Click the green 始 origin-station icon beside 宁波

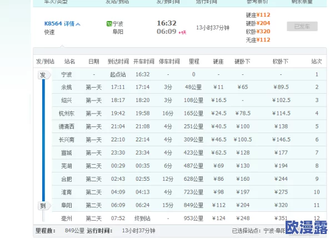pyautogui.click(x=109, y=24)
